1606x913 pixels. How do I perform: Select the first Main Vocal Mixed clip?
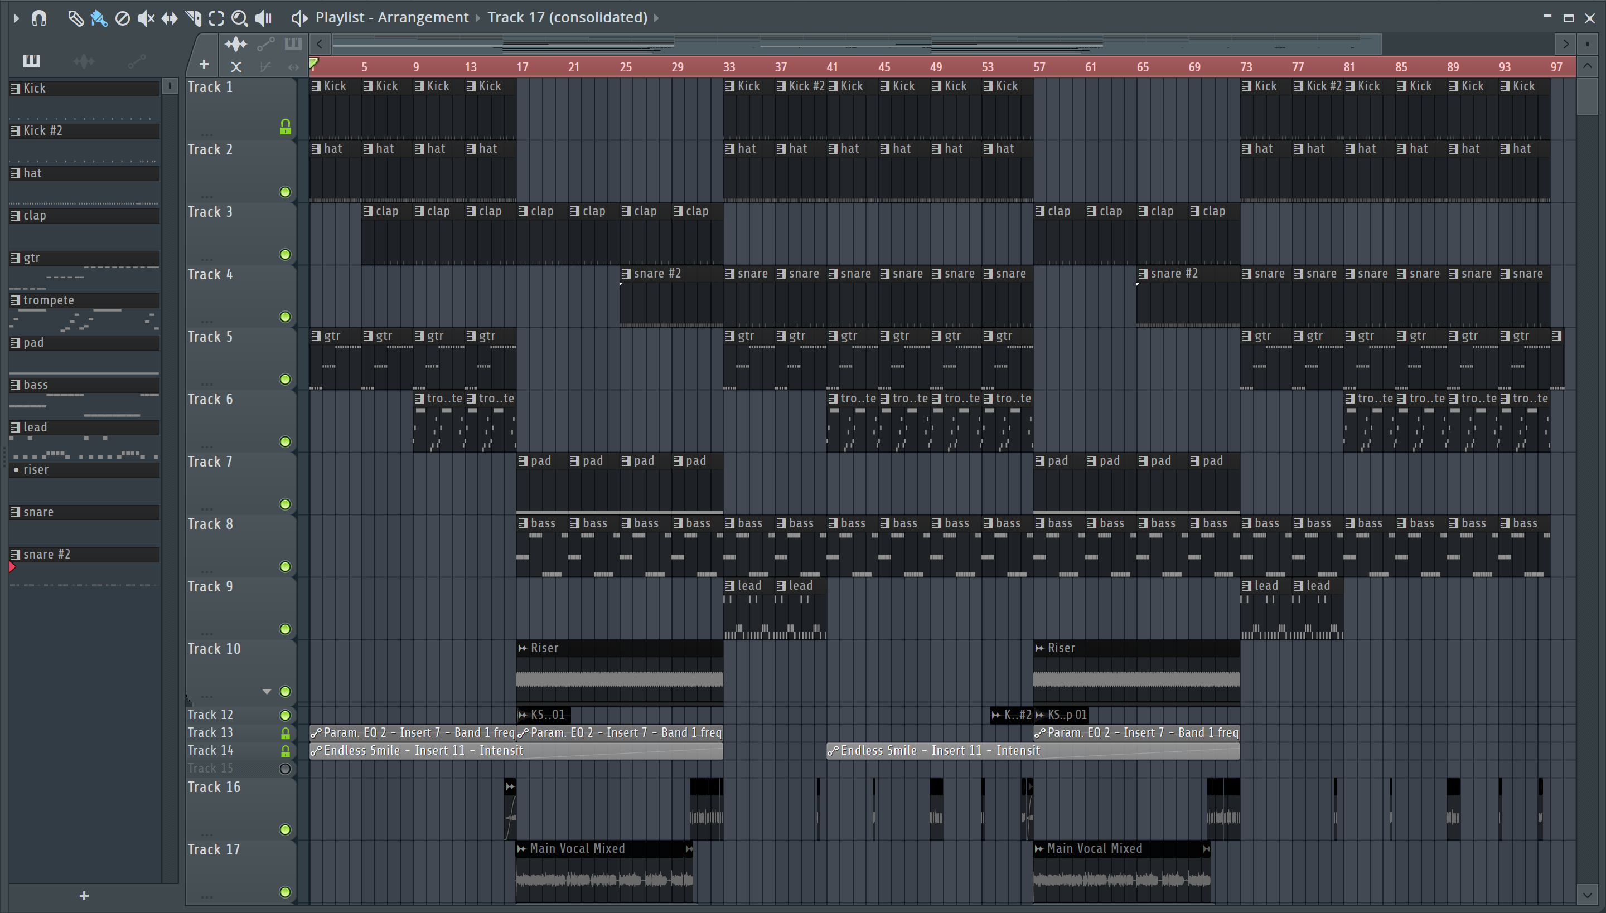[x=604, y=872]
